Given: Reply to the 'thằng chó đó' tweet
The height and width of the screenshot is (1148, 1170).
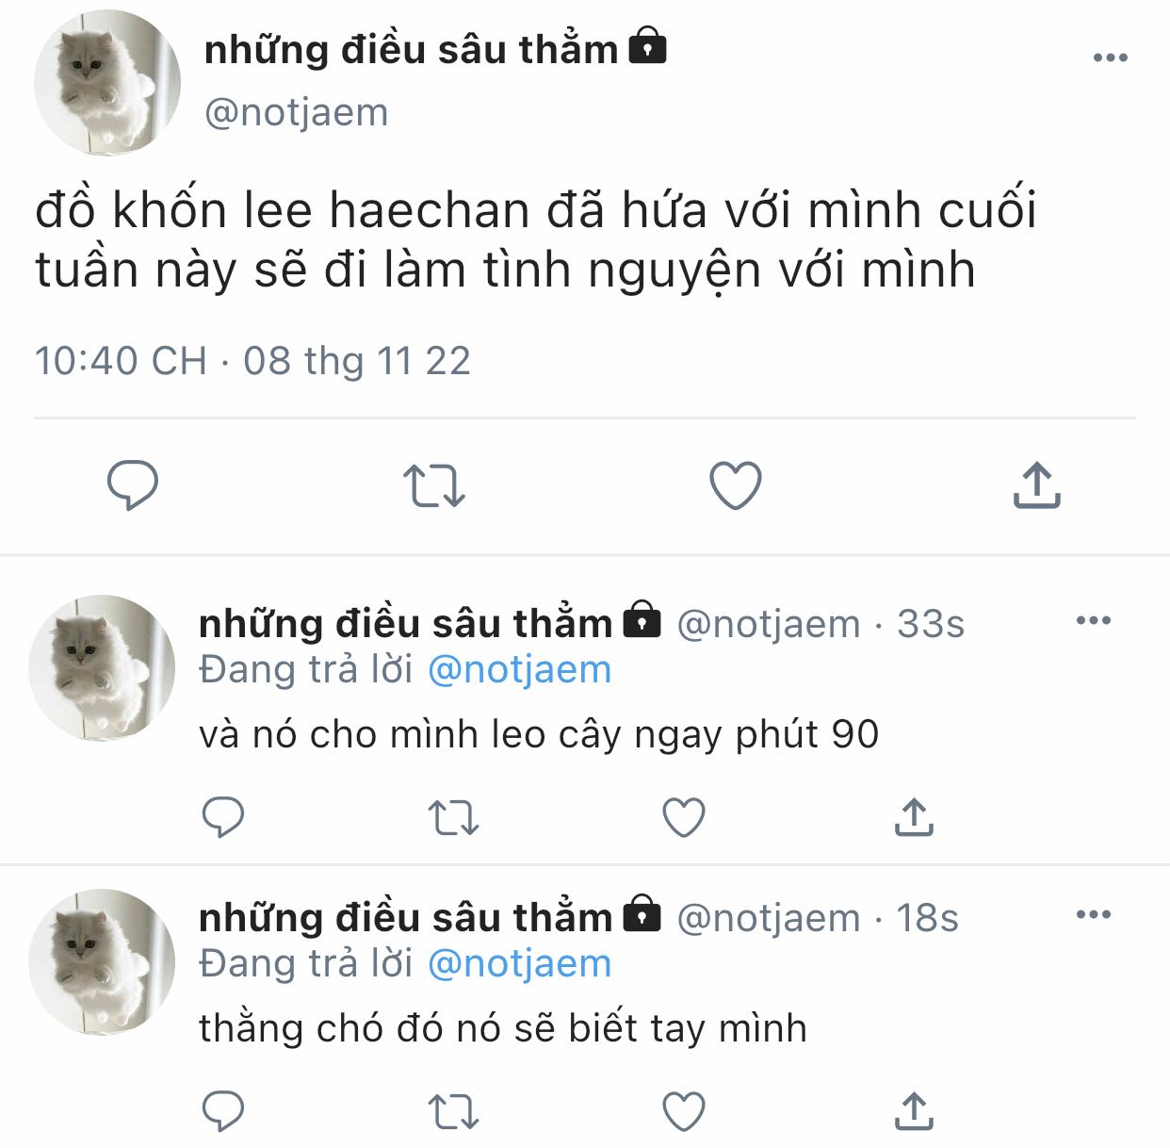Looking at the screenshot, I should click(223, 1111).
